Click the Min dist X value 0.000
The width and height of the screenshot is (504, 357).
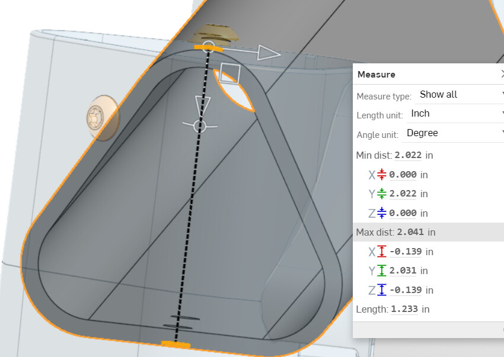coord(403,175)
